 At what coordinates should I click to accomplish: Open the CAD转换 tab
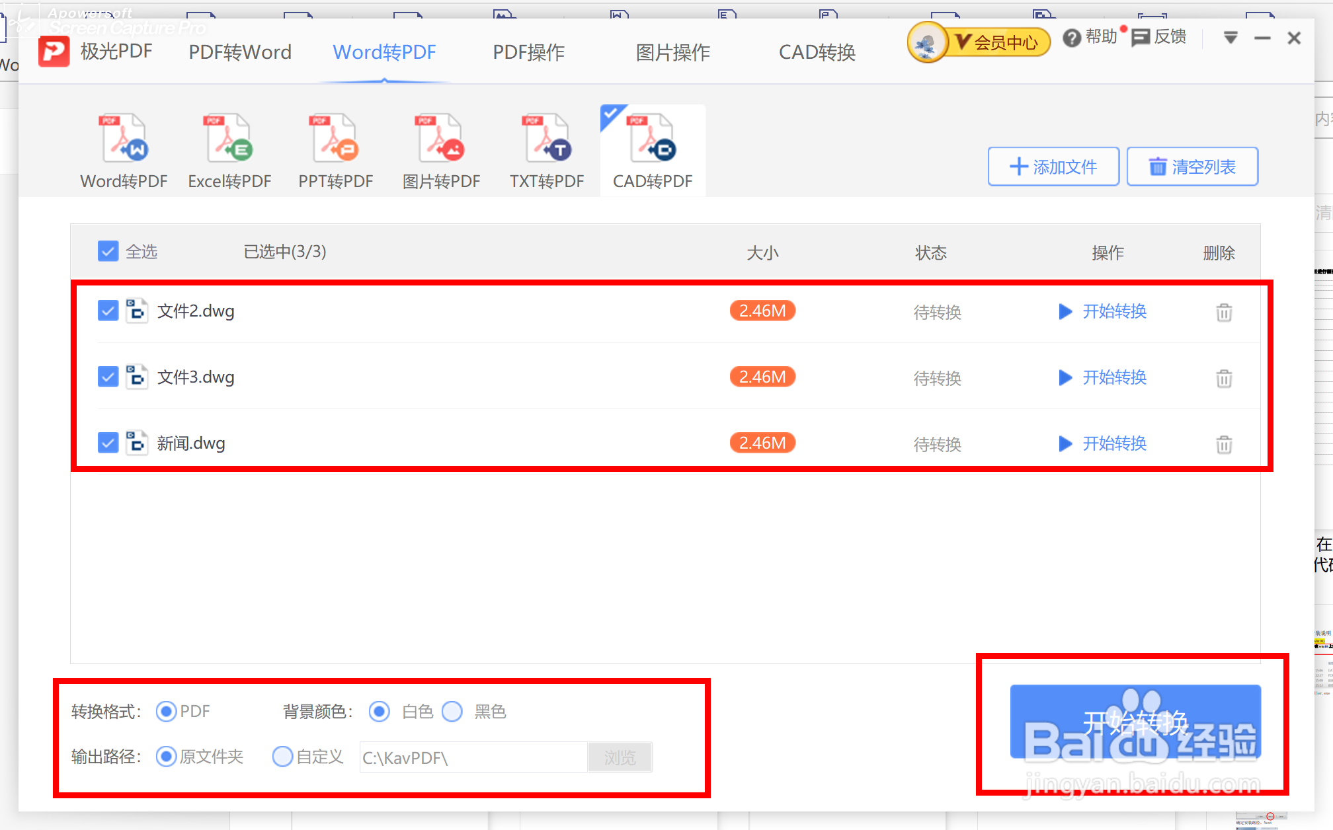[x=817, y=52]
